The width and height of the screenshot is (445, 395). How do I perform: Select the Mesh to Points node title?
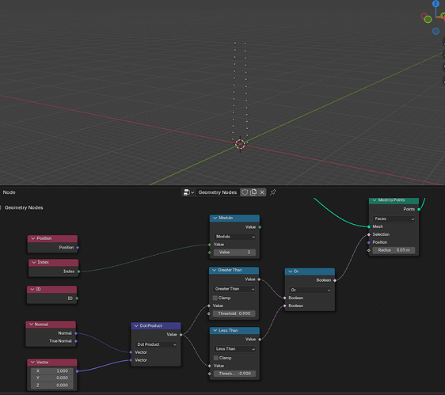pyautogui.click(x=391, y=200)
